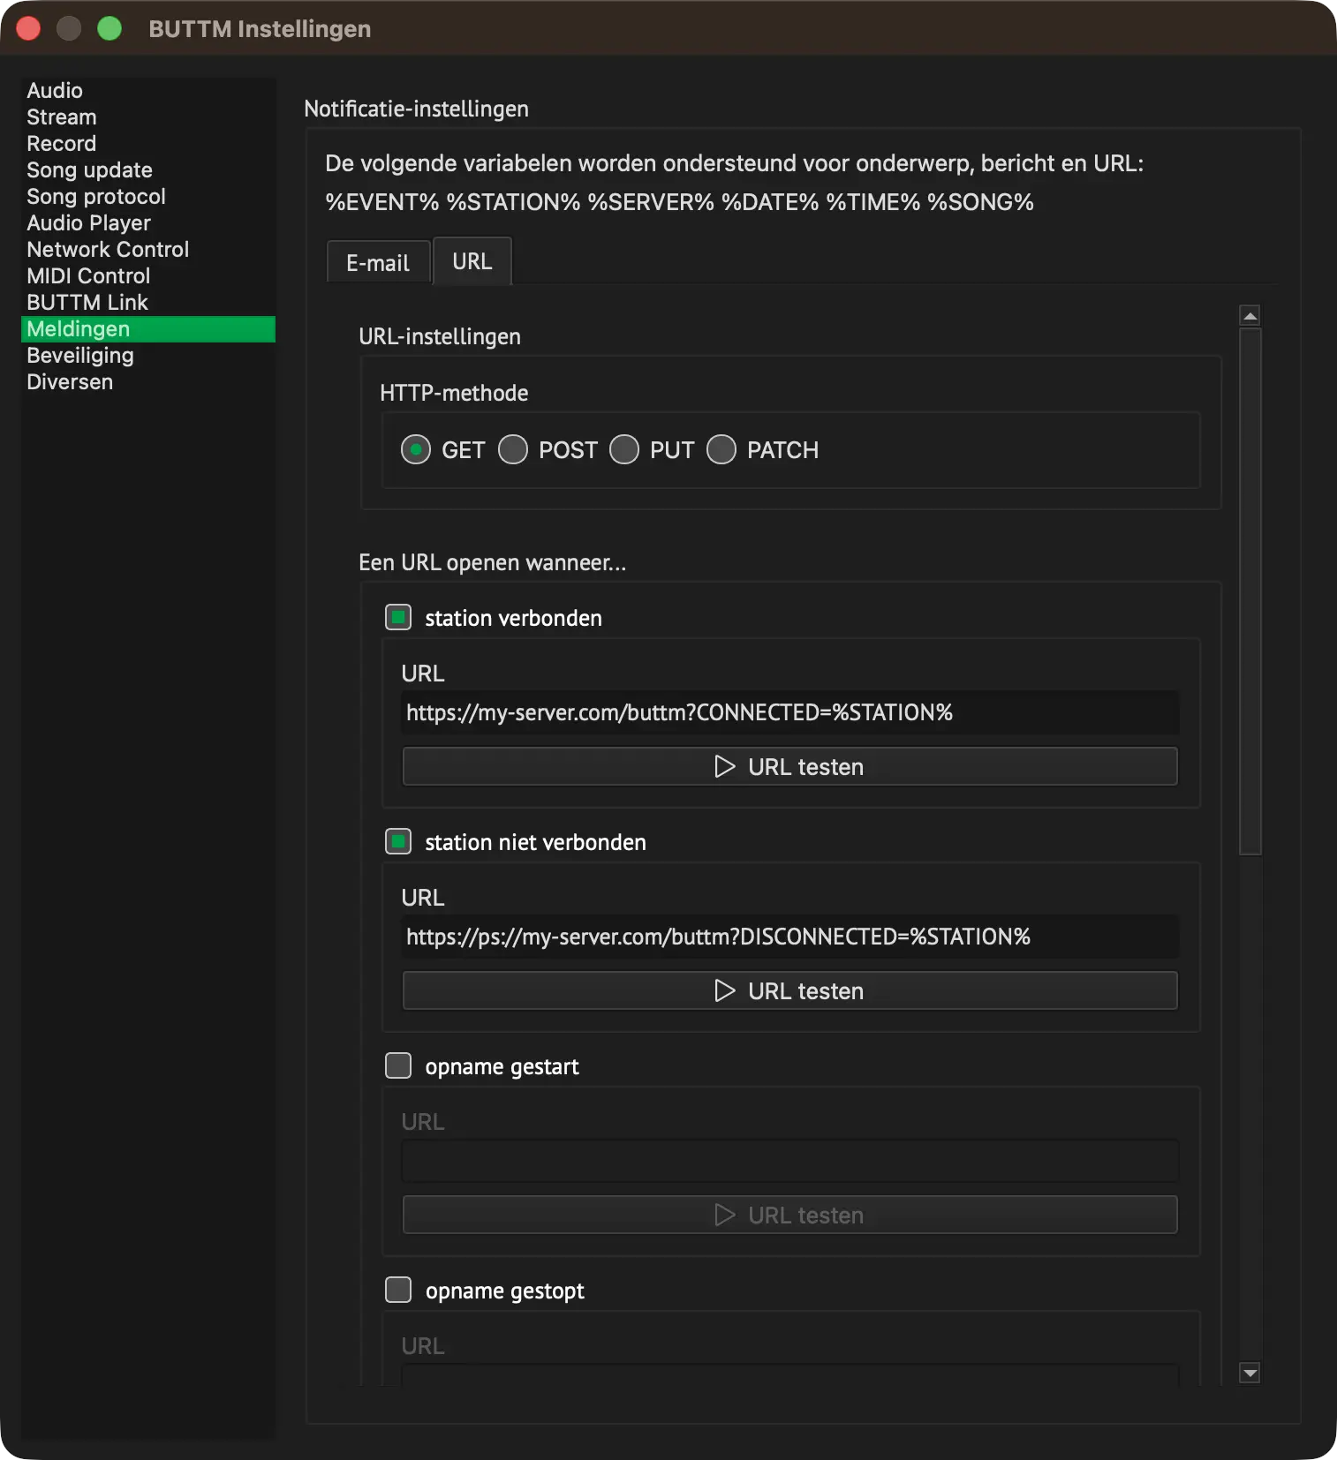Image resolution: width=1337 pixels, height=1460 pixels.
Task: Choose PATCH as HTTP method
Action: point(721,449)
